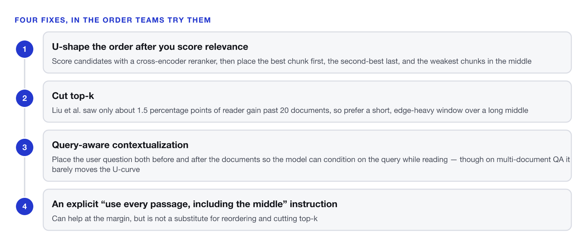
Task: Click connector line between steps 1 and 2
Action: coord(25,74)
